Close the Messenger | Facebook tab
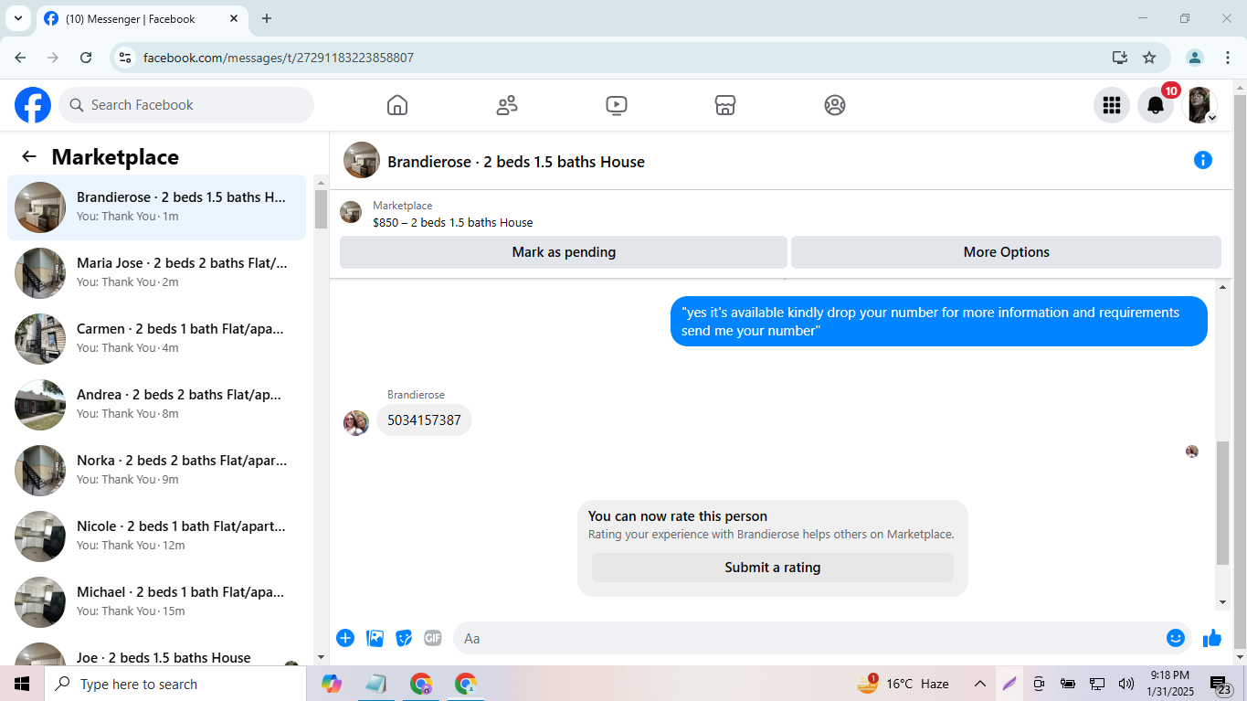Viewport: 1247px width, 701px height. [234, 18]
